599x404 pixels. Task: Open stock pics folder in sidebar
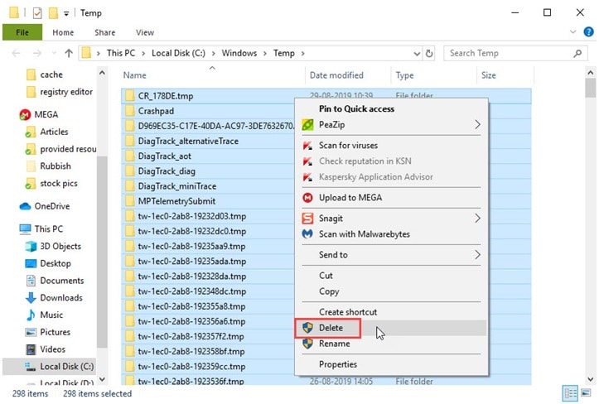tap(59, 183)
